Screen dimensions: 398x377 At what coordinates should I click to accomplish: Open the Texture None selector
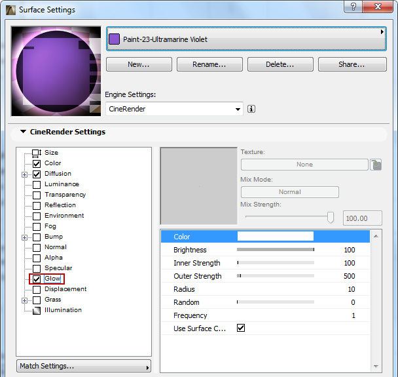pos(304,165)
